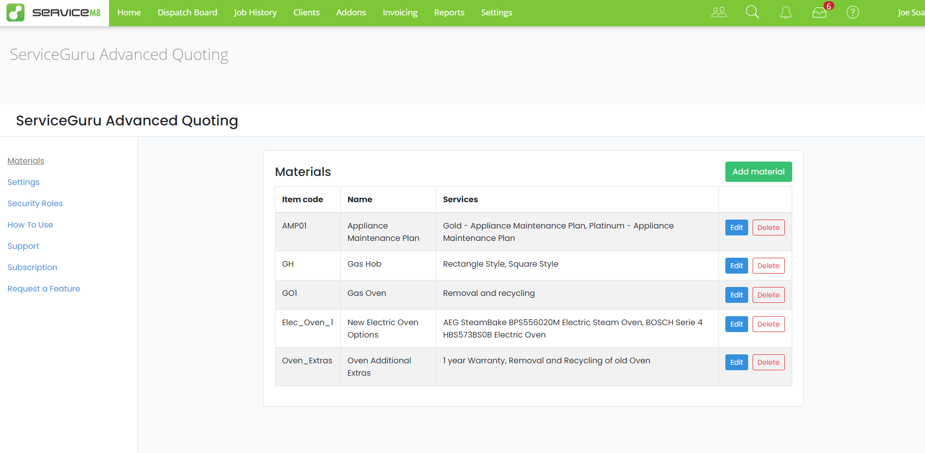Open Request a Feature link
The image size is (925, 453).
44,288
